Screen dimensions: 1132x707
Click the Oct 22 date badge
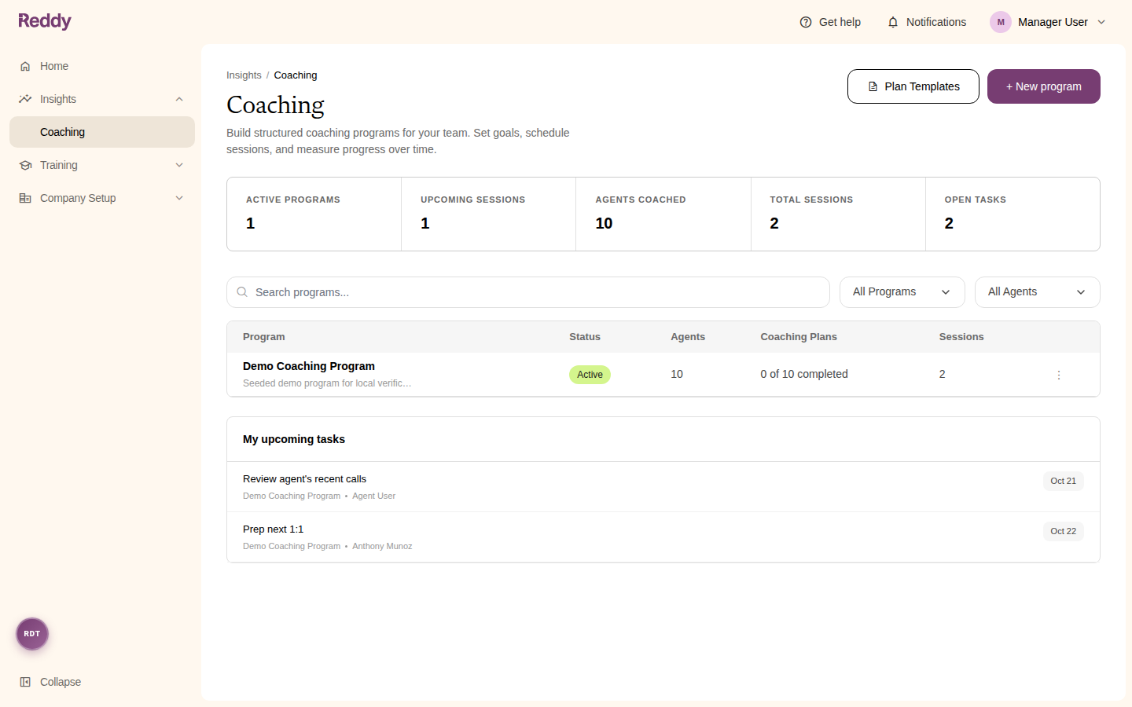[1064, 531]
